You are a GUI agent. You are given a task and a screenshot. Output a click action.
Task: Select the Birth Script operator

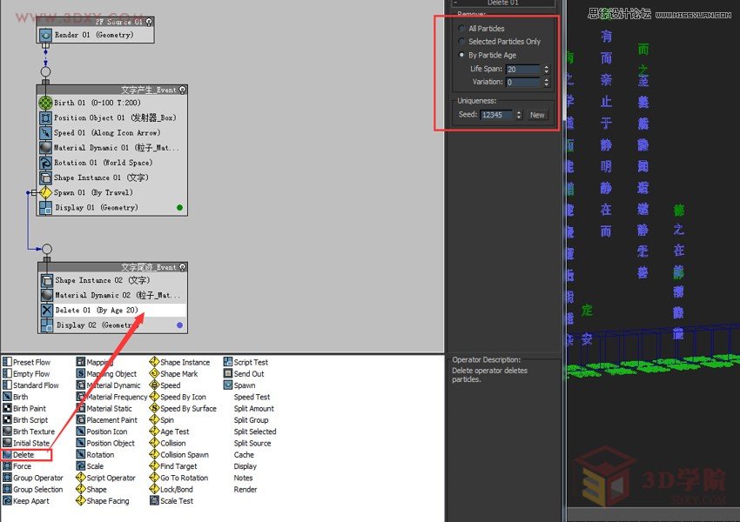[25, 420]
